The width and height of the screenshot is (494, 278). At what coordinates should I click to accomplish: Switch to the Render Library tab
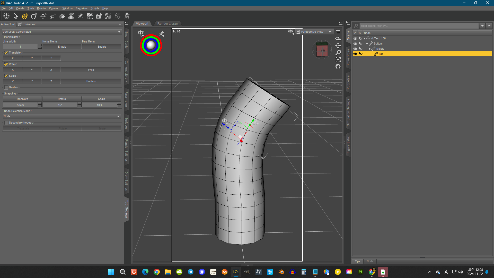point(168,24)
